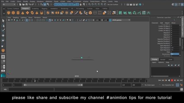Create a polygon cone from the shelf
This screenshot has height=103, width=184.
(x=23, y=13)
